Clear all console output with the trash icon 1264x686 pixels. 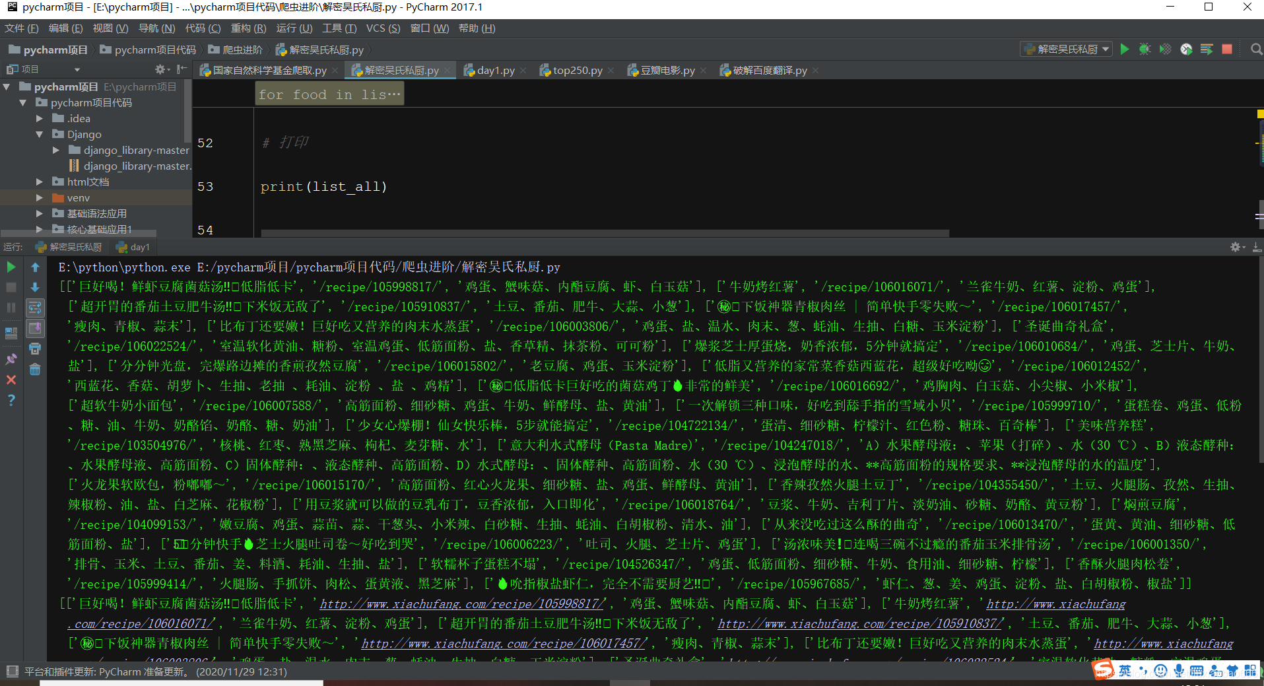35,369
